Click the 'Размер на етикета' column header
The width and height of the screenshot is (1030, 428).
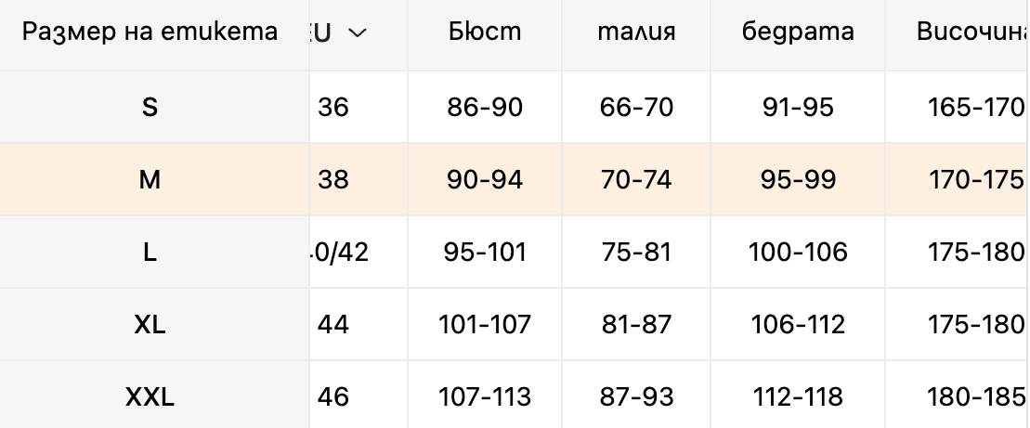click(150, 32)
